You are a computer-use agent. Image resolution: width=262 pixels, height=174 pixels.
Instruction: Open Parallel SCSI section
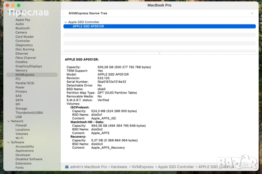click(x=25, y=83)
